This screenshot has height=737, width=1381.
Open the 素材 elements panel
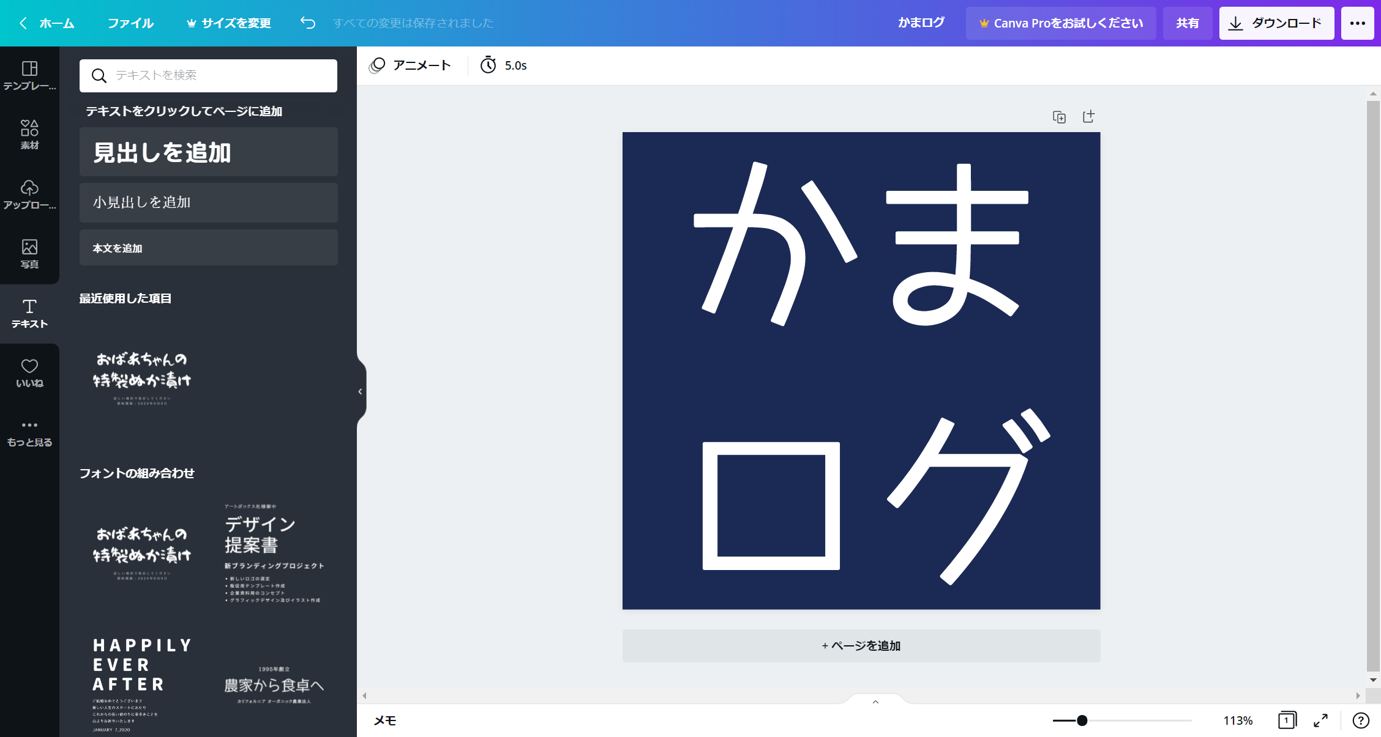(x=29, y=135)
